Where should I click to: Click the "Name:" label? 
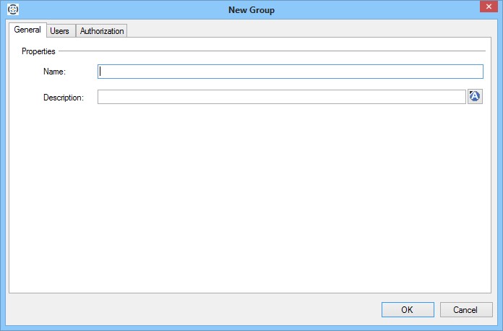tap(54, 72)
